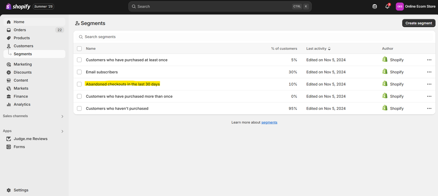Click the Sidekick assistant icon in top bar
This screenshot has height=196, width=438.
pyautogui.click(x=375, y=7)
